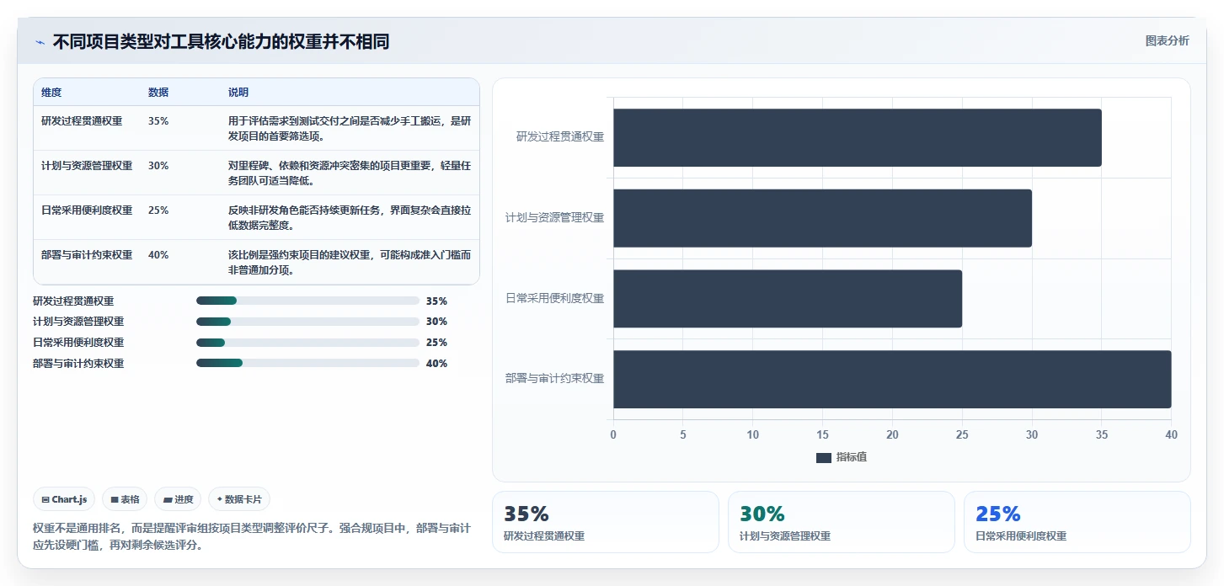Image resolution: width=1224 pixels, height=586 pixels.
Task: Click the description starting 对里程碑、依赖和资源冲突
Action: (x=350, y=173)
